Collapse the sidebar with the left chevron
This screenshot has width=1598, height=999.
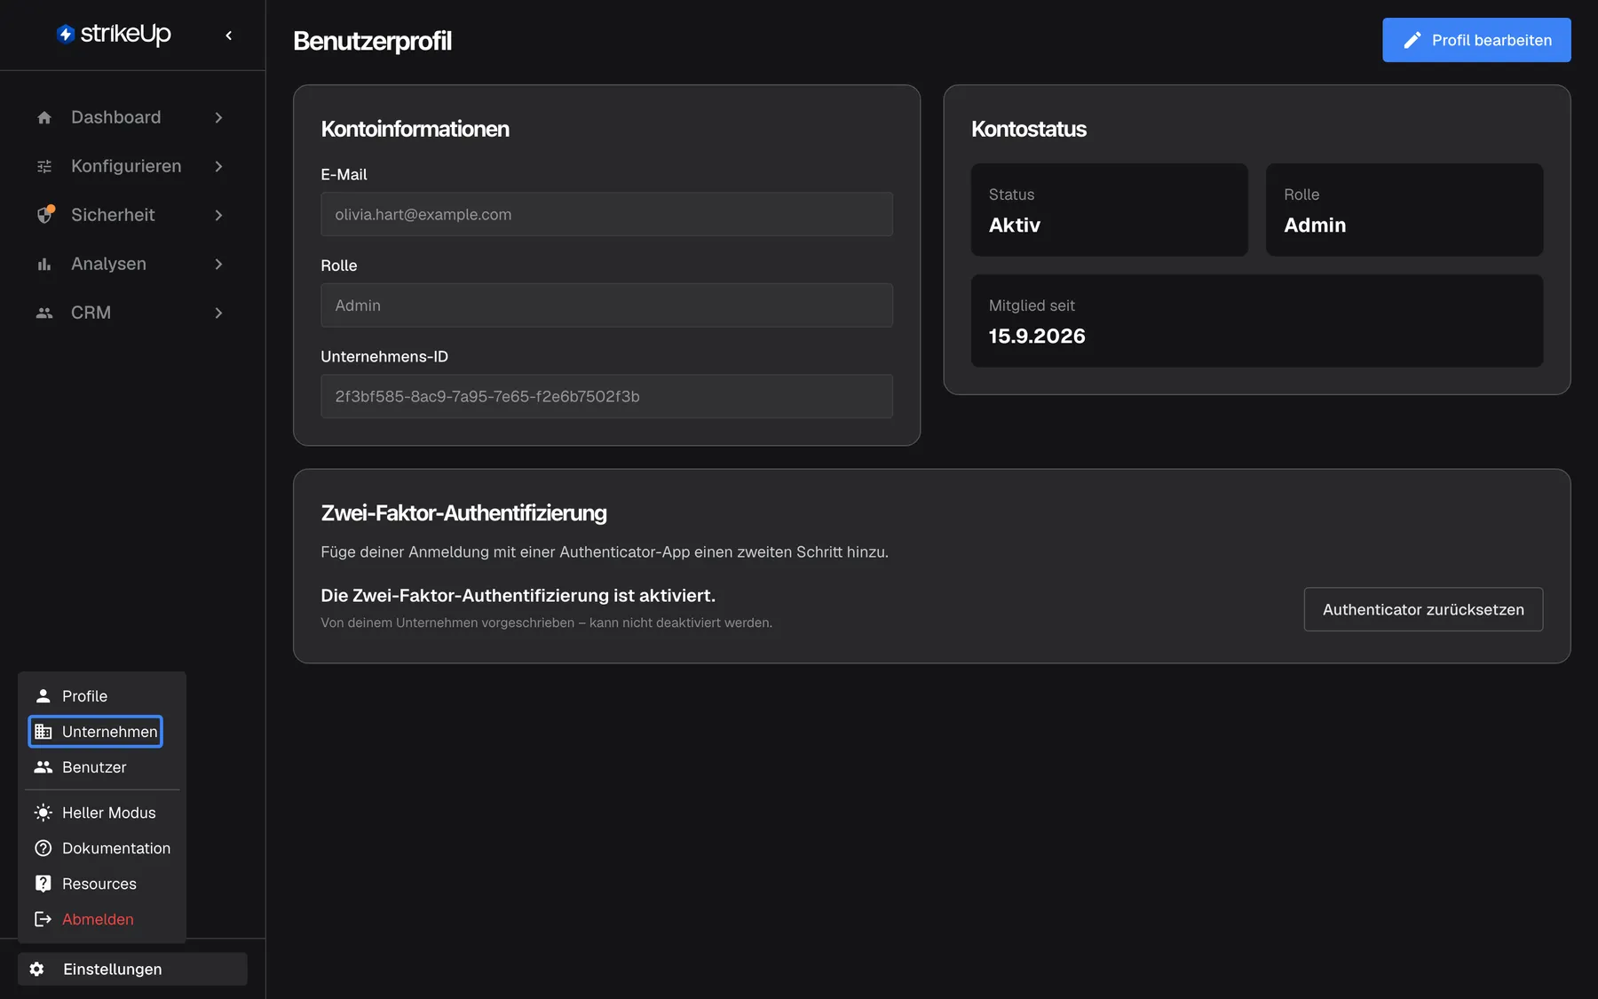click(x=229, y=36)
